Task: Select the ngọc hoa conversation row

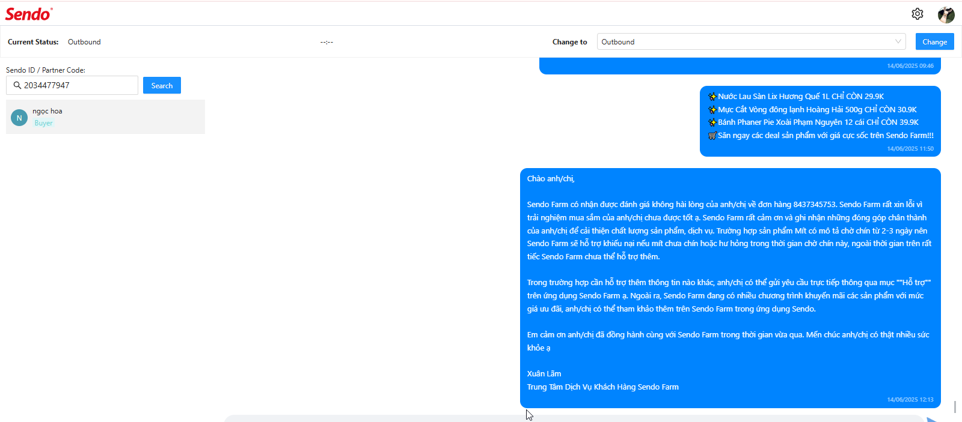Action: coord(105,116)
